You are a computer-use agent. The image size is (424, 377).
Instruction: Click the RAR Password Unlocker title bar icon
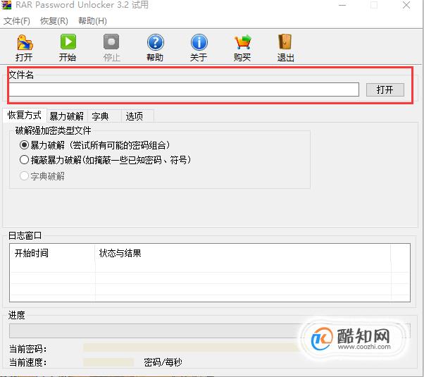pos(6,5)
